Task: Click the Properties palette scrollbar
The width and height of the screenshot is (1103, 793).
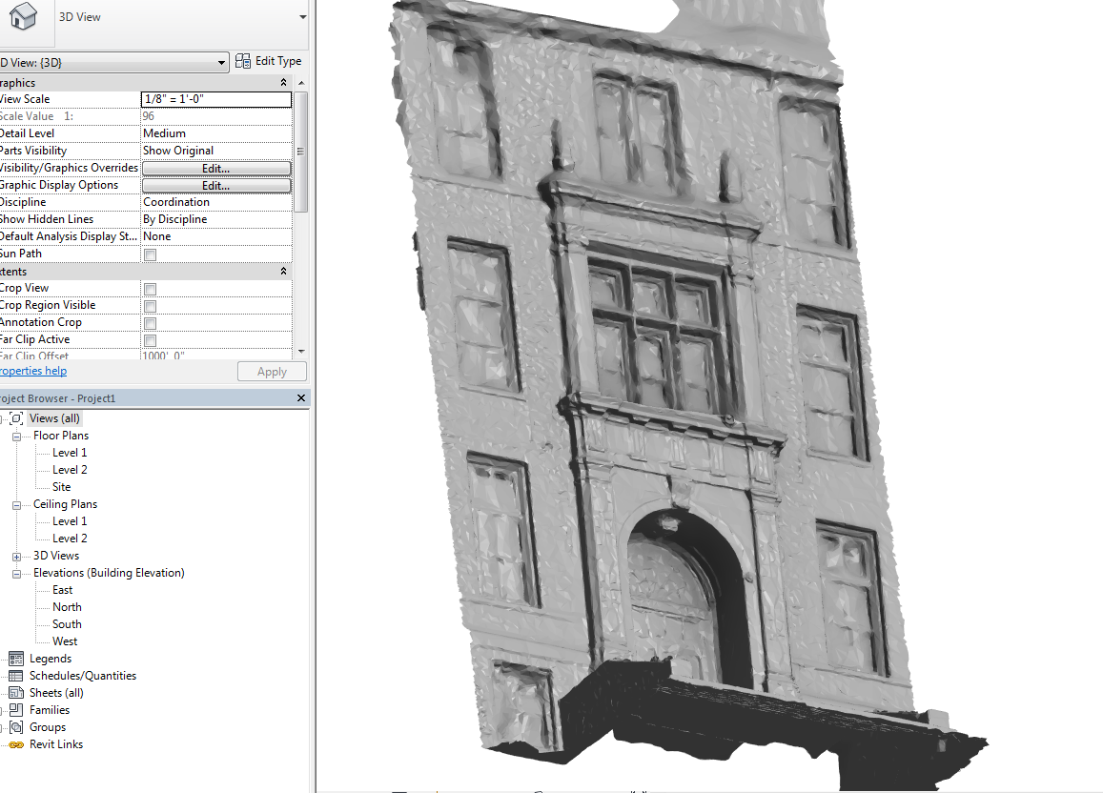Action: tap(300, 152)
